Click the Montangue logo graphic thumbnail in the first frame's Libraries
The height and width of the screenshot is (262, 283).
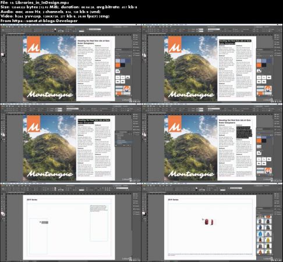pyautogui.click(x=127, y=88)
